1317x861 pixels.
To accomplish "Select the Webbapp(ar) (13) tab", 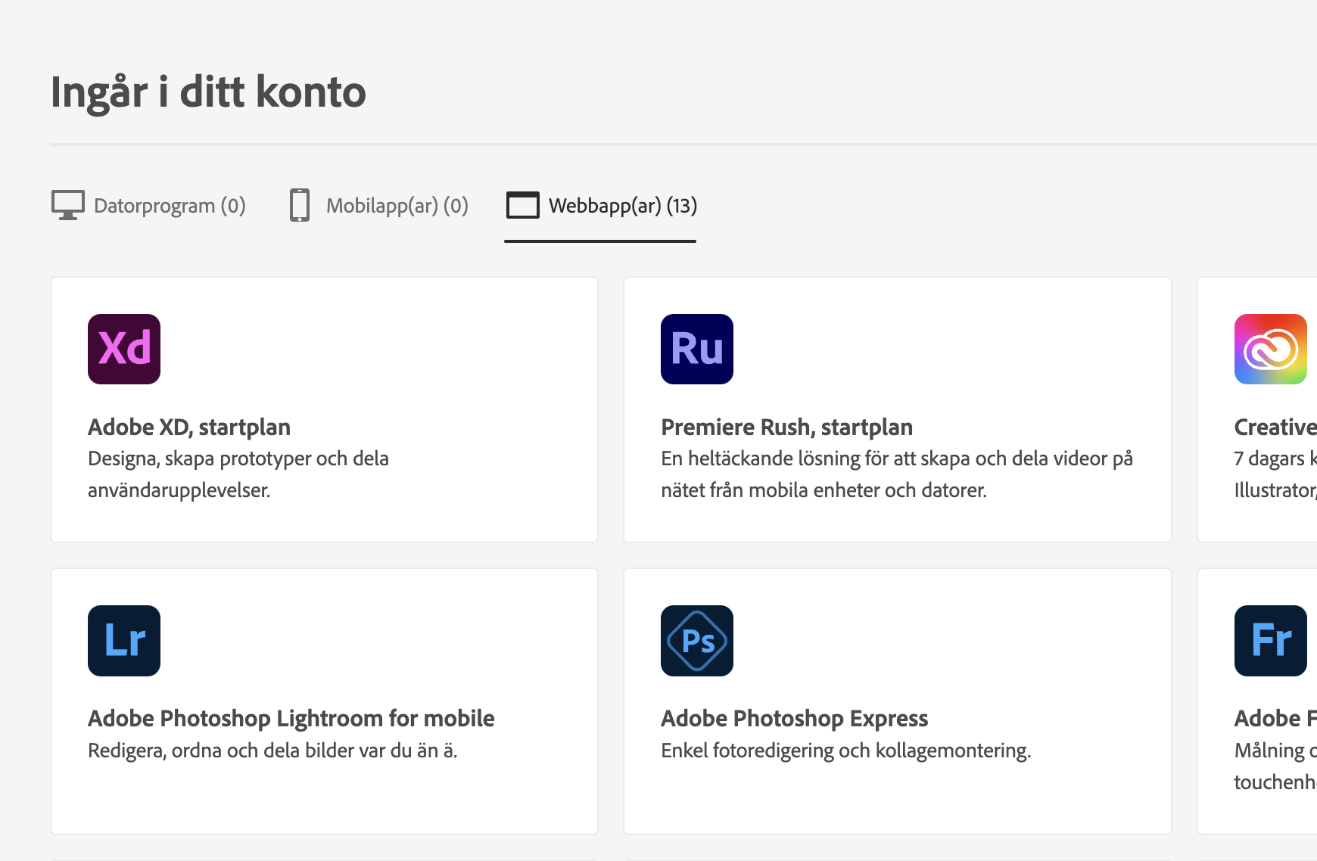I will tap(622, 205).
